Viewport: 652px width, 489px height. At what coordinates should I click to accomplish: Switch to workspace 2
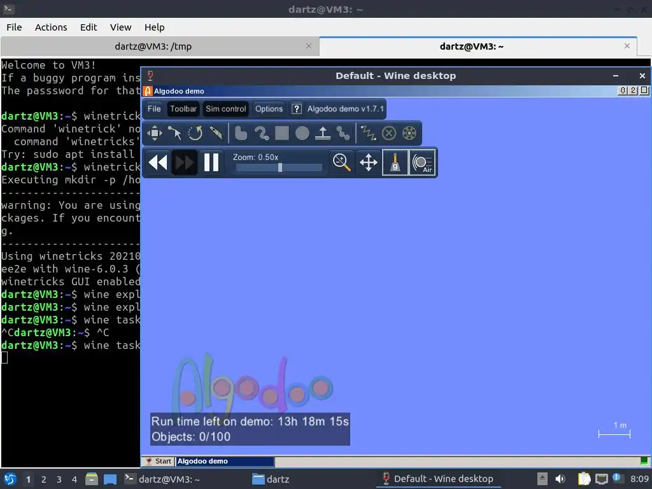(x=44, y=479)
